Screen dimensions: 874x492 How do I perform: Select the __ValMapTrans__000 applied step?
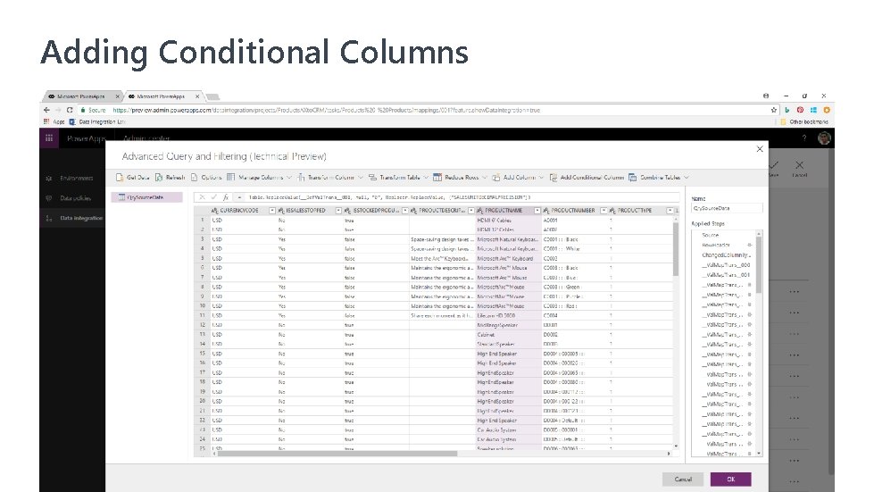(x=726, y=265)
